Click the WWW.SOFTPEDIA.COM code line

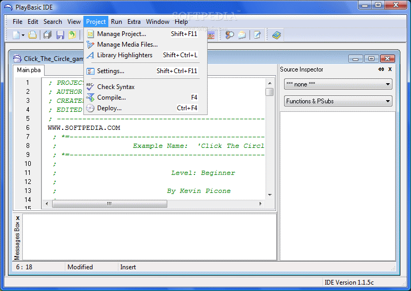[x=84, y=128]
